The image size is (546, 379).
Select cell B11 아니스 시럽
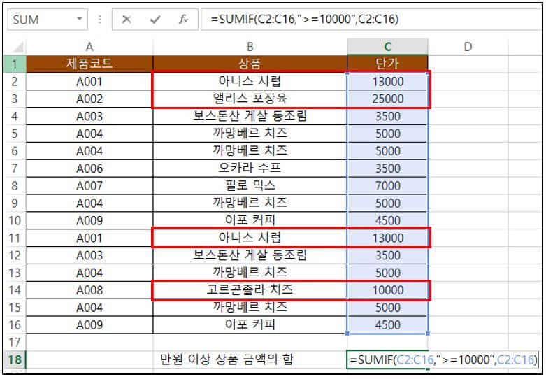(x=250, y=238)
